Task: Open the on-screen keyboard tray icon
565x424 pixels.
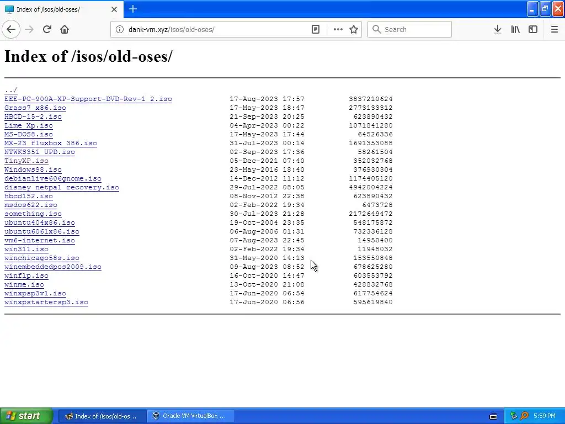Action: pyautogui.click(x=493, y=416)
